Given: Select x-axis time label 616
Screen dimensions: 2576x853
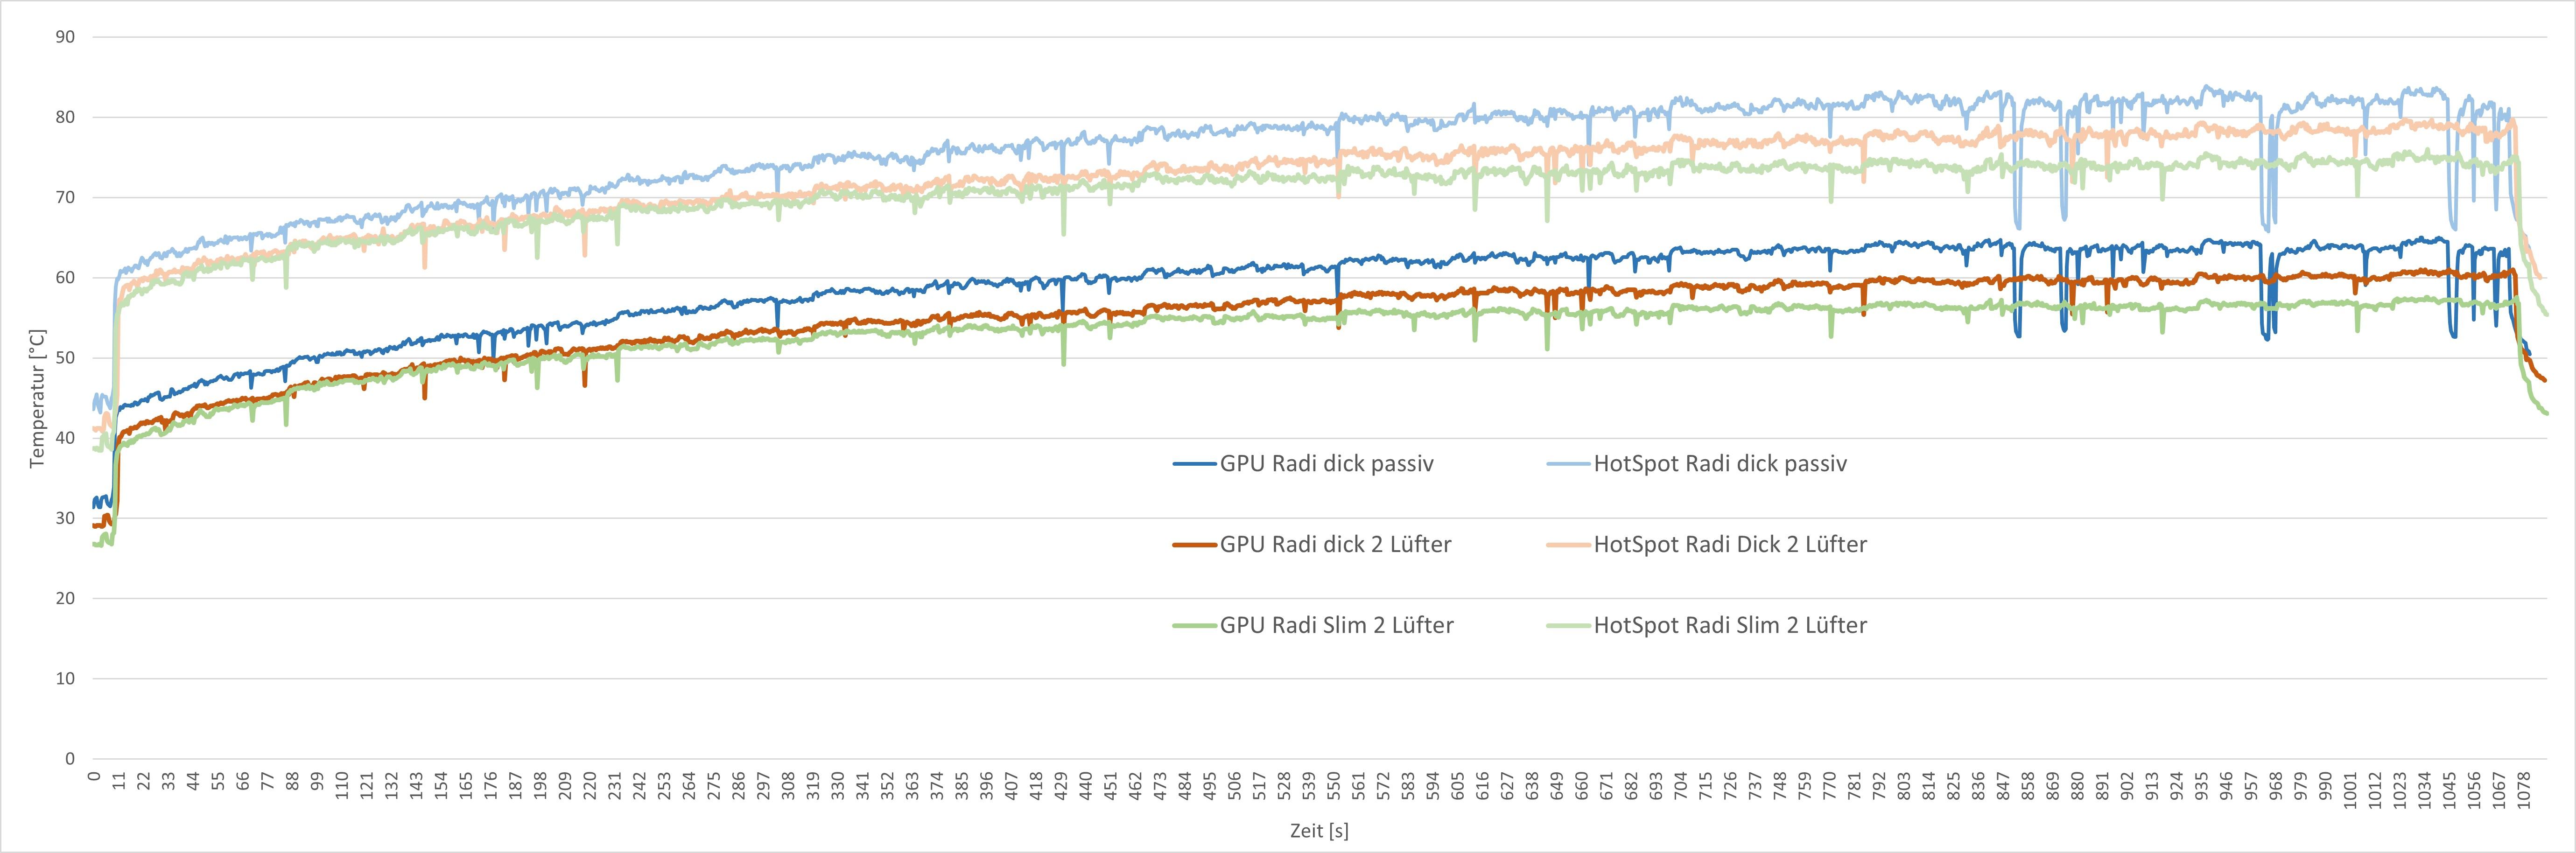Looking at the screenshot, I should 1483,784.
